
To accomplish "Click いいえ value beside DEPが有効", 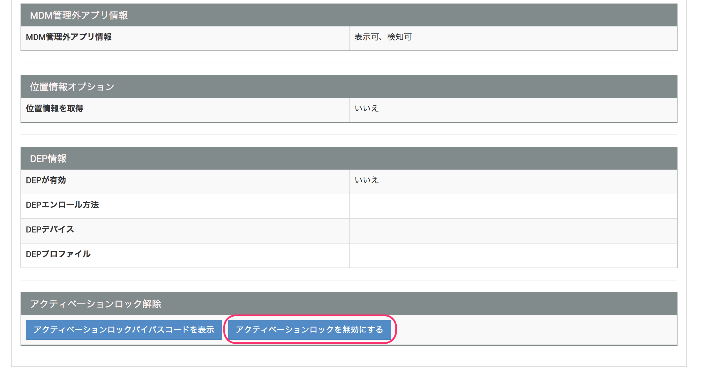I will [367, 180].
